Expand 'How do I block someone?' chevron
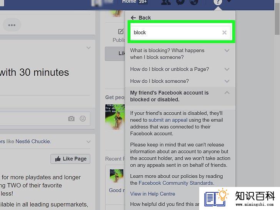The image size is (280, 210). click(x=227, y=81)
